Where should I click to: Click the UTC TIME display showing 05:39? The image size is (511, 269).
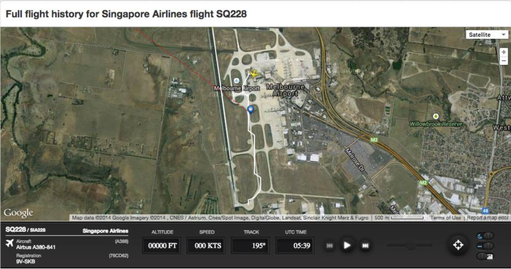pyautogui.click(x=295, y=246)
